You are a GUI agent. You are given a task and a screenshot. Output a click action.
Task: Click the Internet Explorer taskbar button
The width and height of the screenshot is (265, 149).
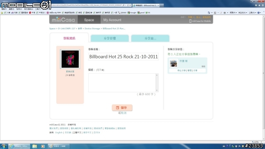click(19, 146)
